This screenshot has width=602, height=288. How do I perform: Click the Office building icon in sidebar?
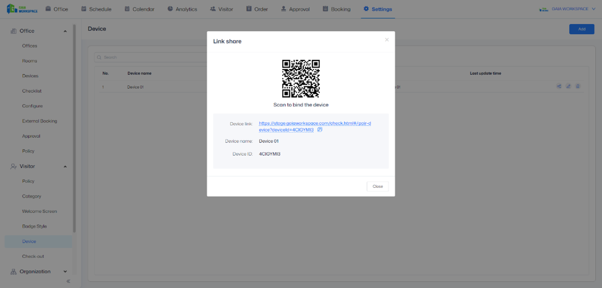[13, 31]
